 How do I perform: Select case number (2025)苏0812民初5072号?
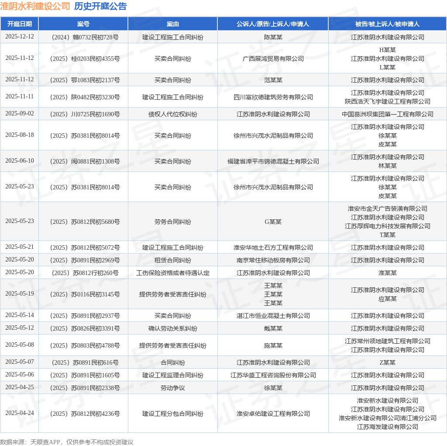click(x=85, y=247)
